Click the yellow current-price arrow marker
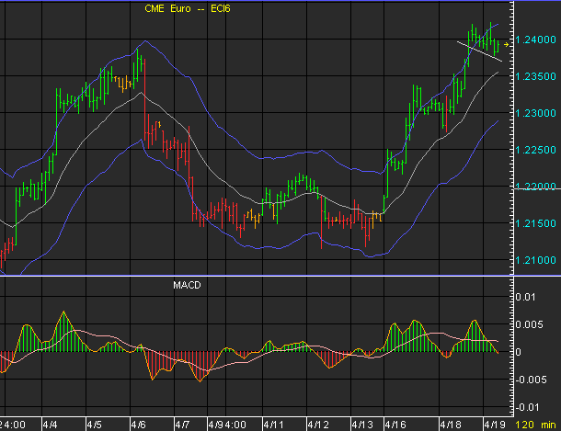 (508, 43)
